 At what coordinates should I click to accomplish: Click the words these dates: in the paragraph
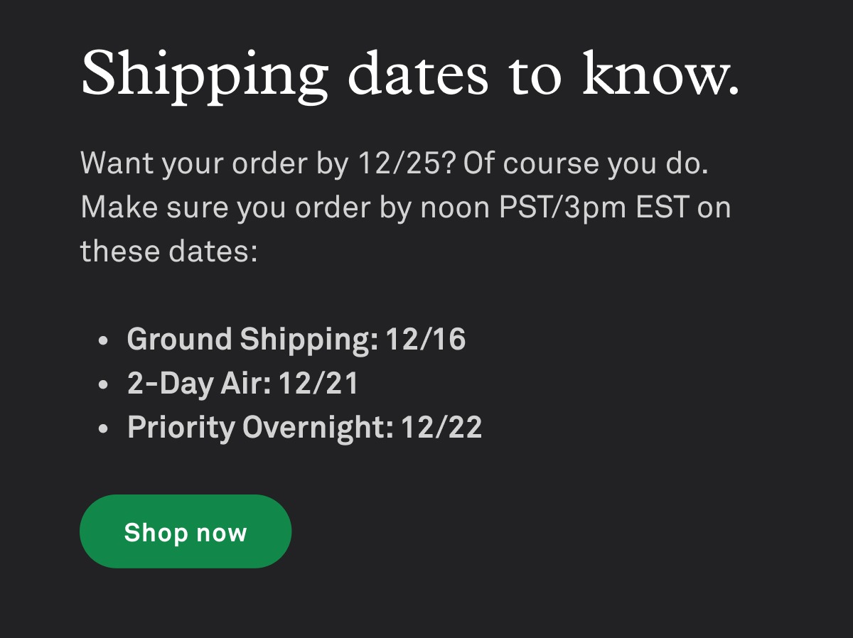coord(168,251)
